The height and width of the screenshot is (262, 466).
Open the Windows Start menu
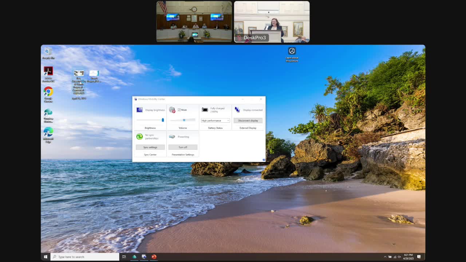click(46, 257)
